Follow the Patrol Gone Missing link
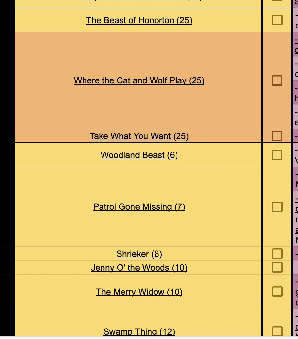This screenshot has height=339, width=298. (139, 207)
